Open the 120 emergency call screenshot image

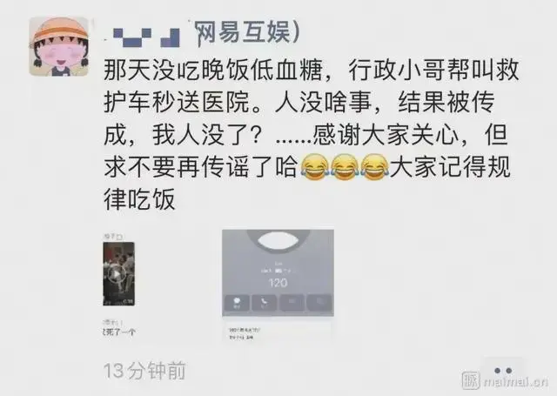278,272
